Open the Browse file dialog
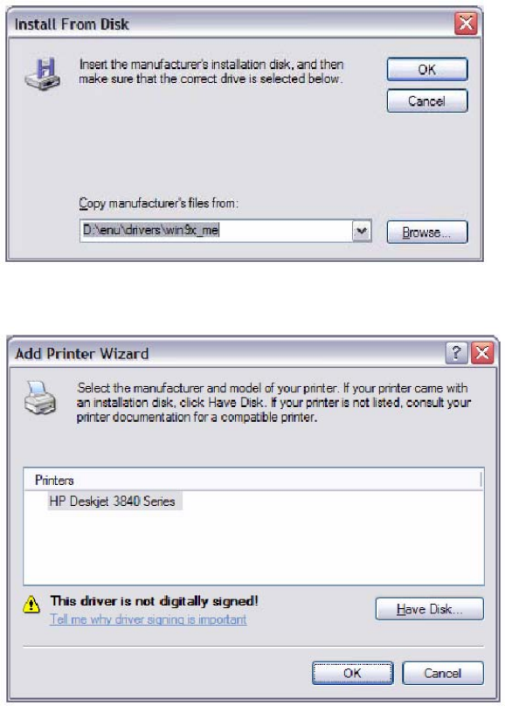505x706 pixels. pyautogui.click(x=427, y=232)
